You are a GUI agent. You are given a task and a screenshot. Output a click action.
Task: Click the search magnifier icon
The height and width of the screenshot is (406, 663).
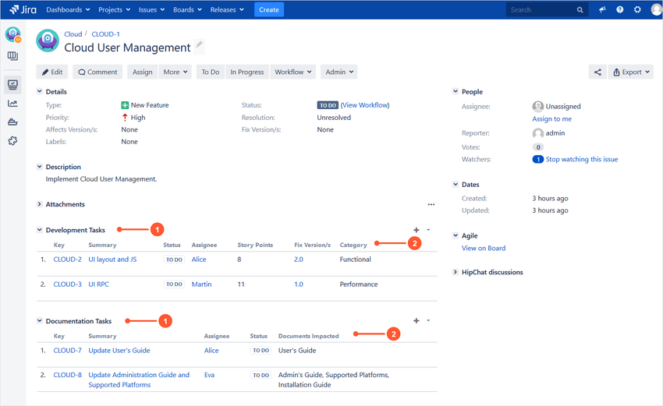tap(580, 9)
